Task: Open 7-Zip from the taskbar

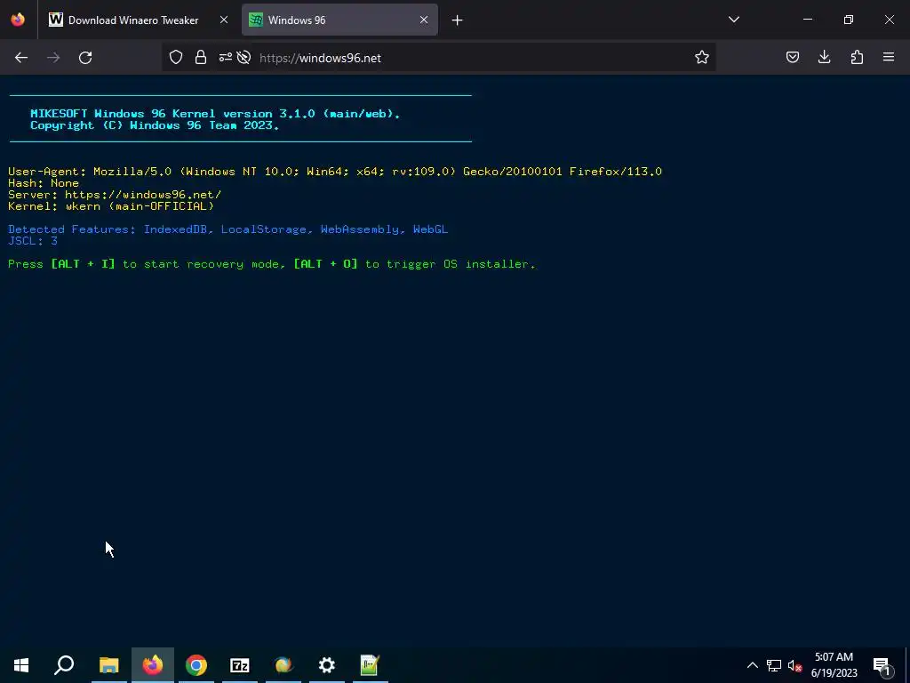Action: click(x=240, y=665)
